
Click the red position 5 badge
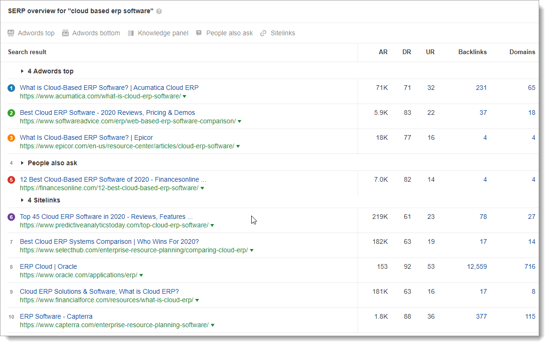click(x=11, y=180)
